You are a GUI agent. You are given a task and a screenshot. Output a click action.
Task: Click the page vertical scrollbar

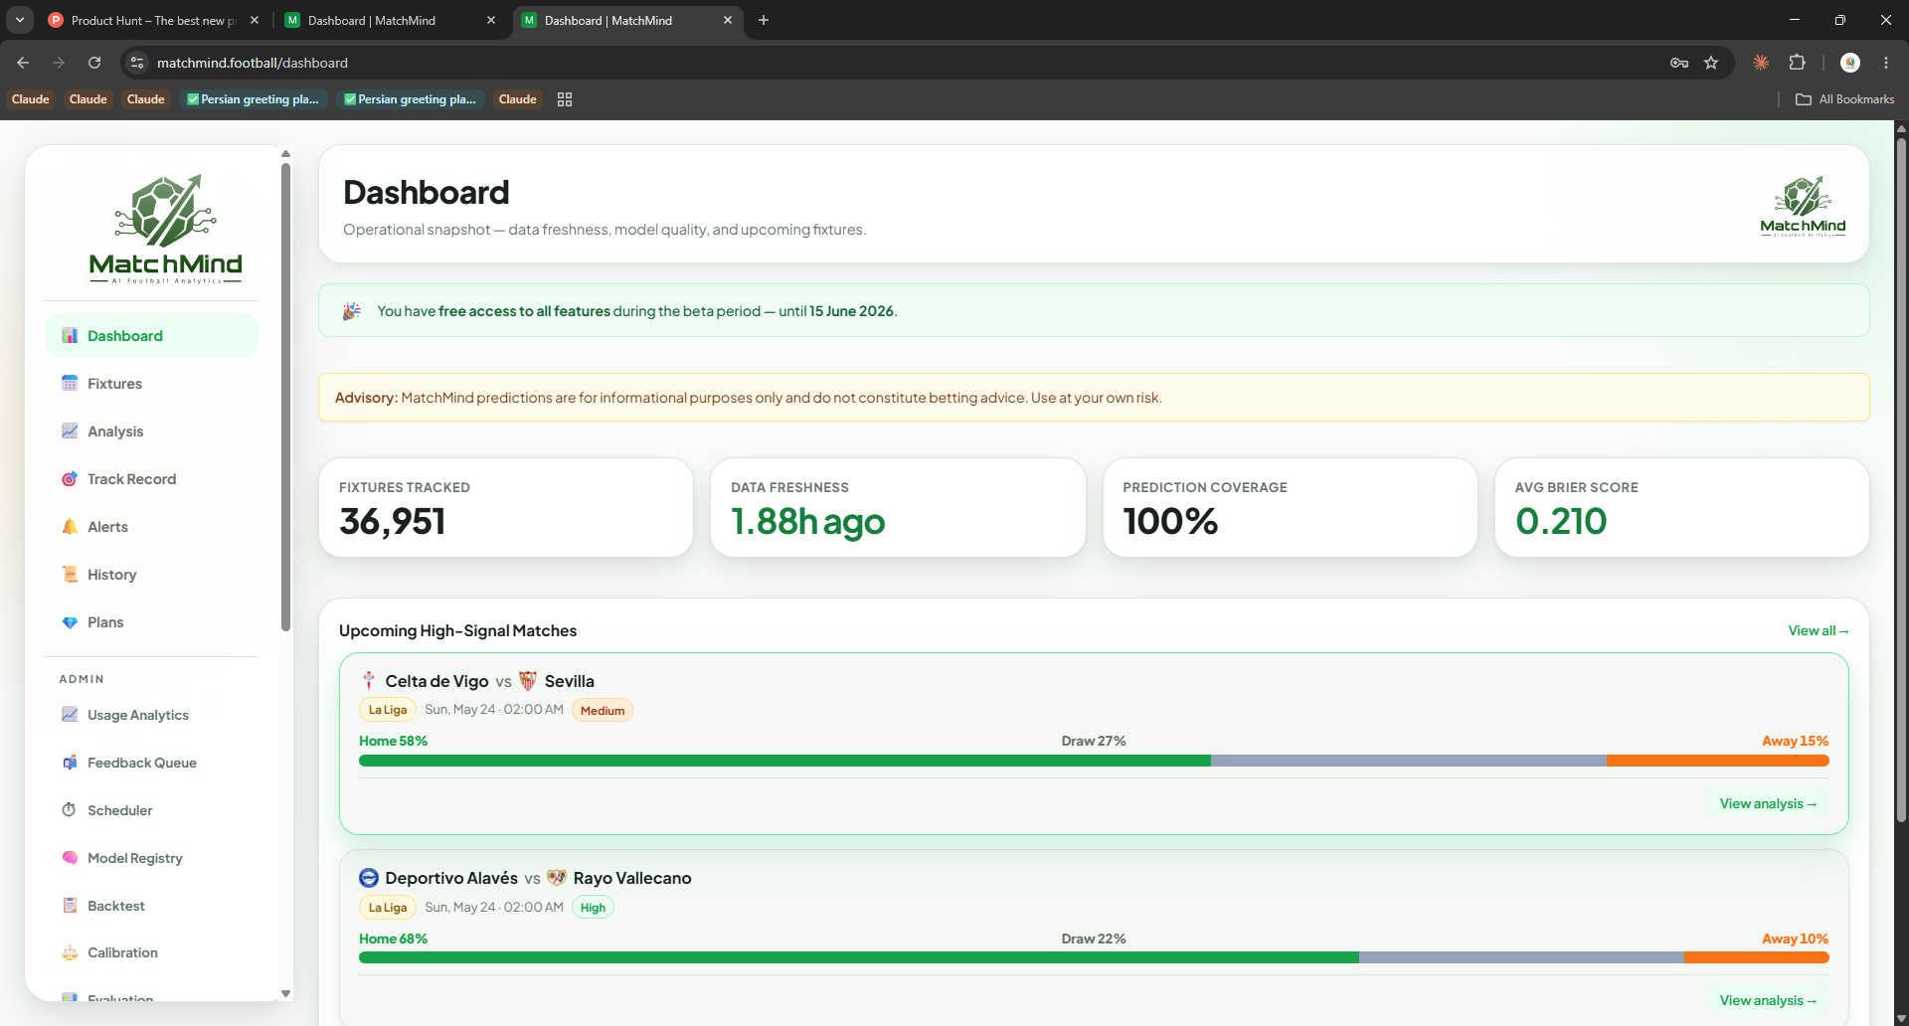pos(1901,479)
